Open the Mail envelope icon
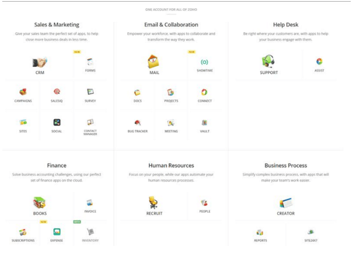Viewport: 353px width, 256px height. (154, 62)
